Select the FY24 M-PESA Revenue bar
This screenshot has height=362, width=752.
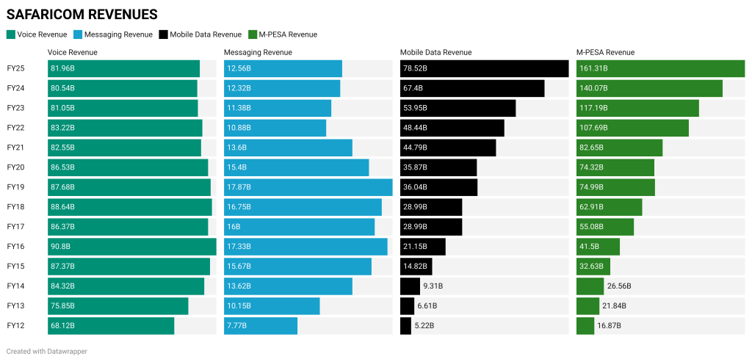coord(649,88)
